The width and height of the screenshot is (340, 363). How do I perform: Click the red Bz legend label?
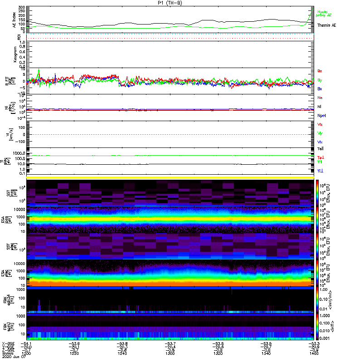[x=320, y=71]
